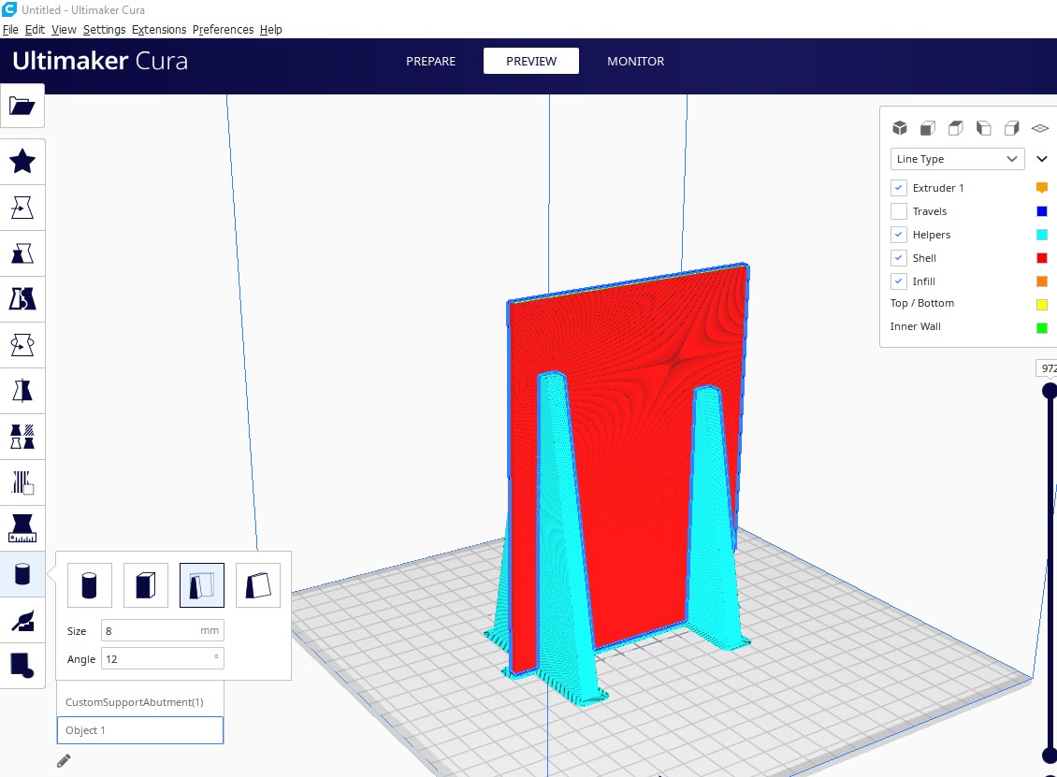Open the View menu
Viewport: 1057px width, 777px height.
coord(64,30)
